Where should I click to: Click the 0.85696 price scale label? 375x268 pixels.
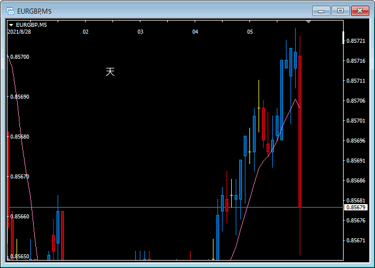pos(356,141)
